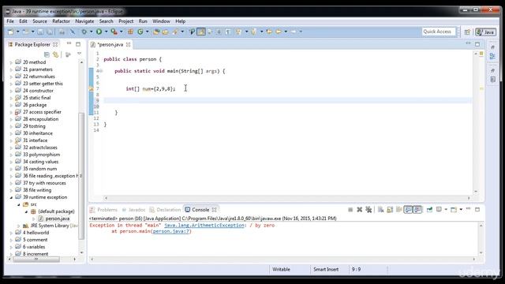Toggle Pin Console icon
Screen dimensions: 505x284
(429, 210)
